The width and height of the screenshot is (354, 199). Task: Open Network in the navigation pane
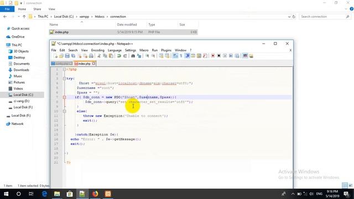[17, 124]
